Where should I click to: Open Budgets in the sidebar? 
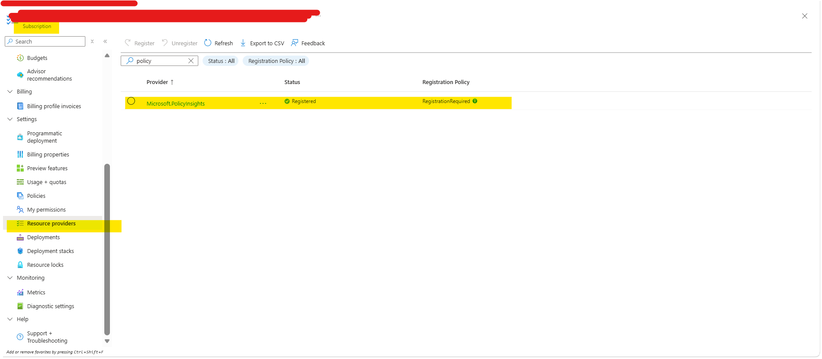37,58
